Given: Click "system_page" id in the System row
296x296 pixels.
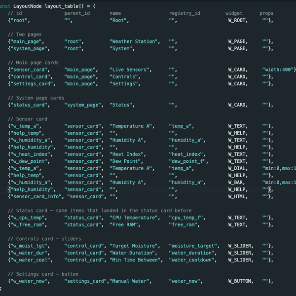Looking at the screenshot, I should tap(29, 49).
